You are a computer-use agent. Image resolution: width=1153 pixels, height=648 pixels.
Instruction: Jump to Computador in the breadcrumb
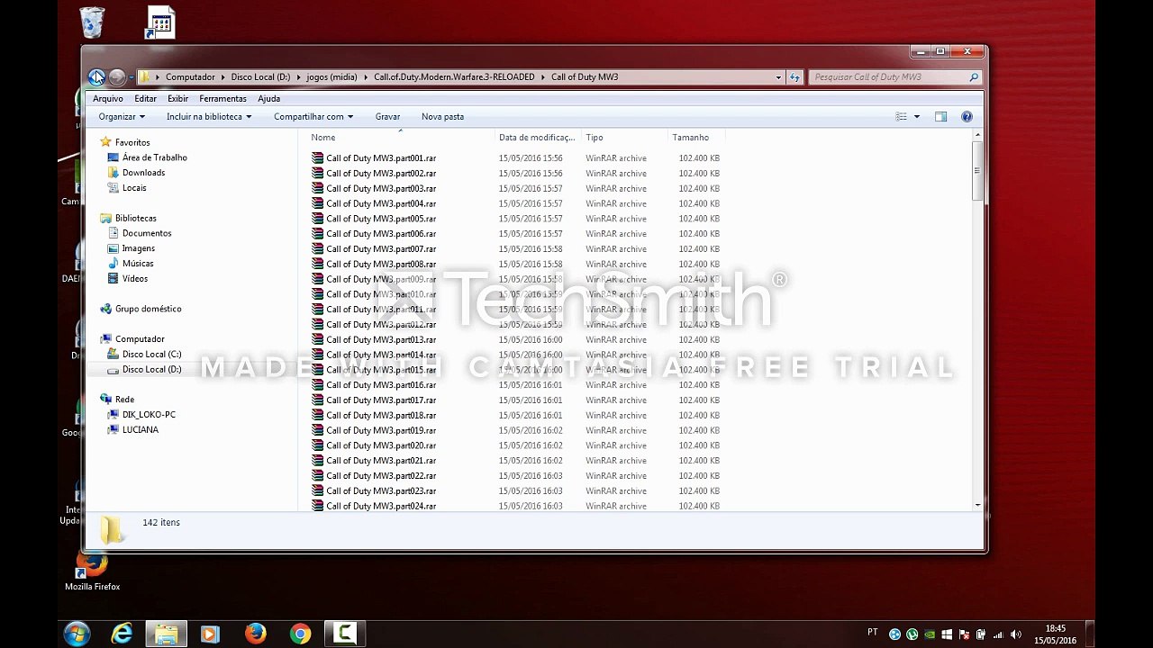[190, 77]
